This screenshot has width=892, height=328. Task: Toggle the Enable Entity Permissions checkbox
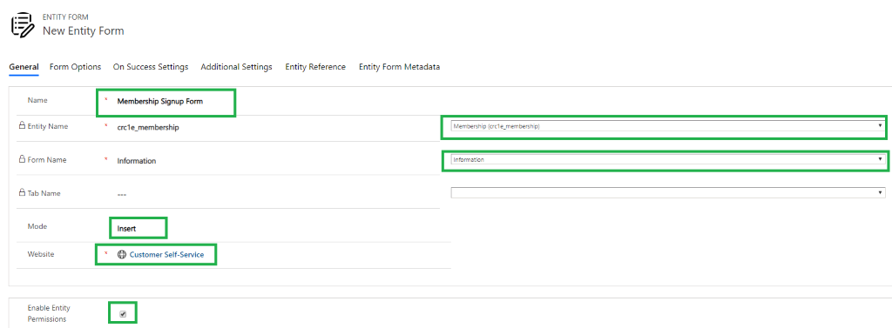[x=123, y=314]
